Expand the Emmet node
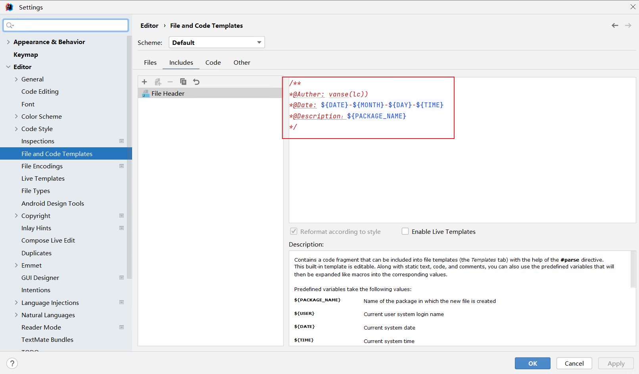Image resolution: width=639 pixels, height=374 pixels. pos(16,265)
